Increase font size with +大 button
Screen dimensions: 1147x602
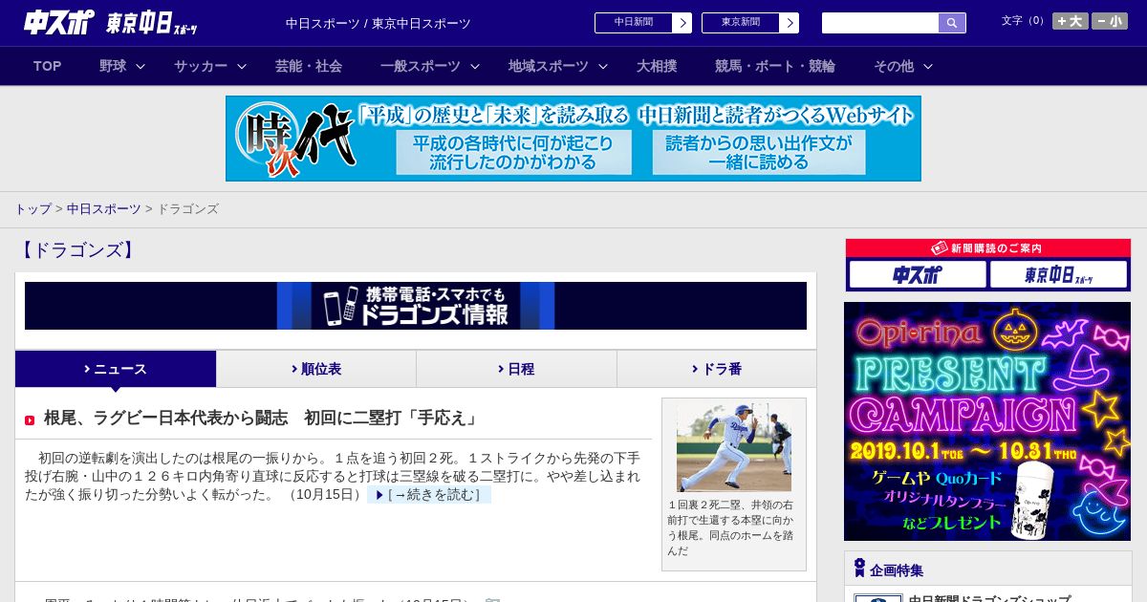tap(1071, 21)
